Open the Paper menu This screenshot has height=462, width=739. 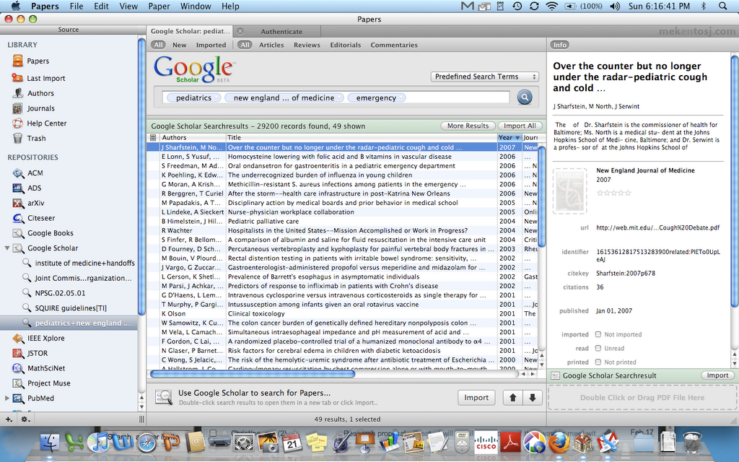159,6
